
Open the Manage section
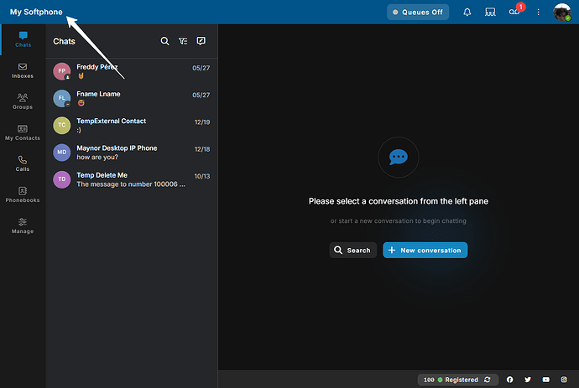(23, 225)
